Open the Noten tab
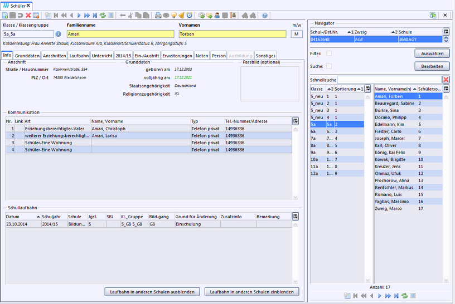This screenshot has width=455, height=304. pos(202,56)
